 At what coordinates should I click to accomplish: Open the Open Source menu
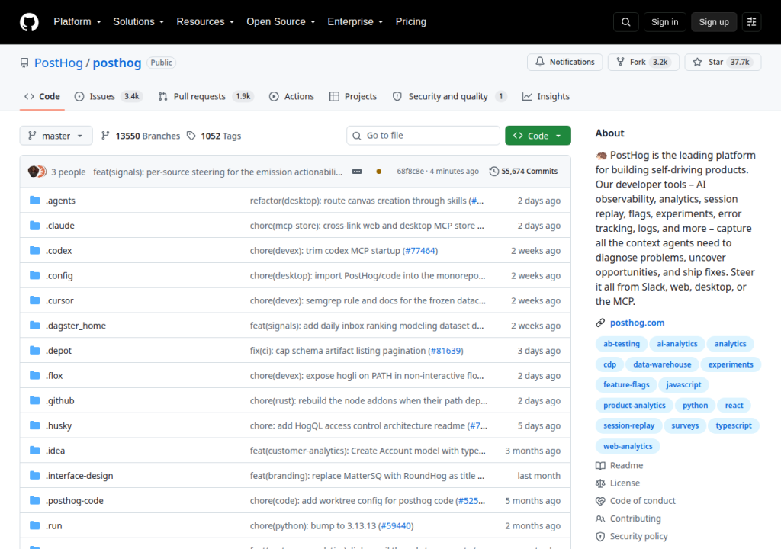(x=281, y=22)
